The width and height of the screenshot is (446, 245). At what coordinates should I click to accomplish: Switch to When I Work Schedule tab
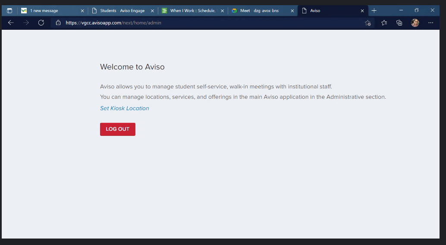pos(193,11)
